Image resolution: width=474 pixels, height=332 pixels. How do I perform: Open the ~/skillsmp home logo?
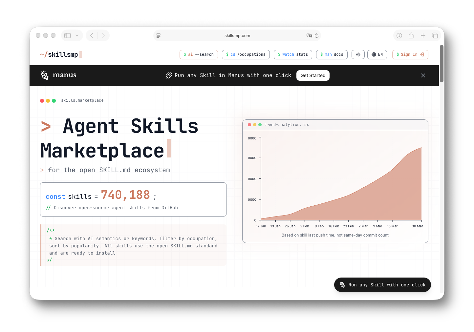coord(61,54)
